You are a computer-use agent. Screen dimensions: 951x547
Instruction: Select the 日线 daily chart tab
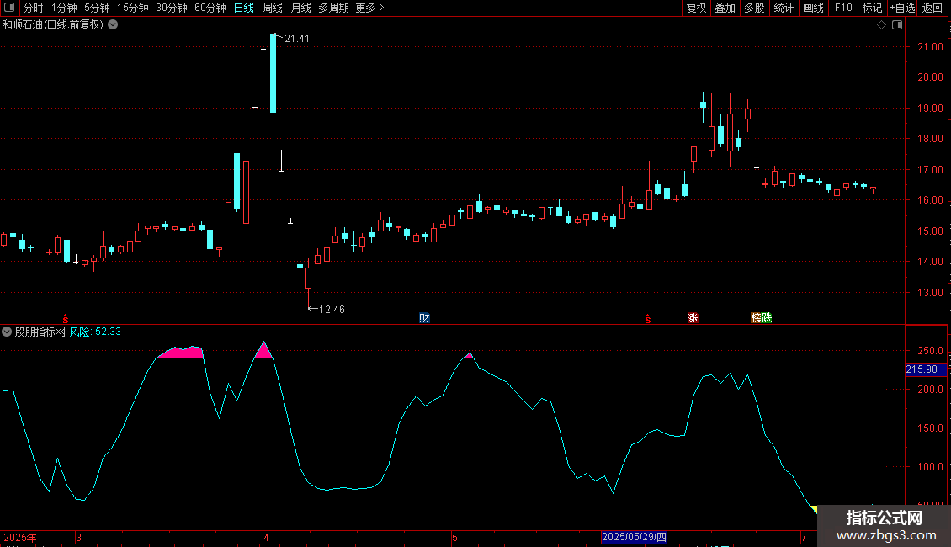[244, 8]
